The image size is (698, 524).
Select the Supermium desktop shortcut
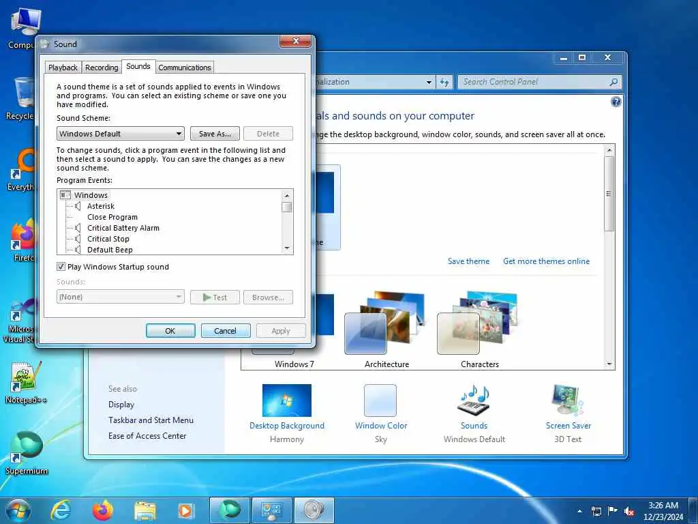27,452
